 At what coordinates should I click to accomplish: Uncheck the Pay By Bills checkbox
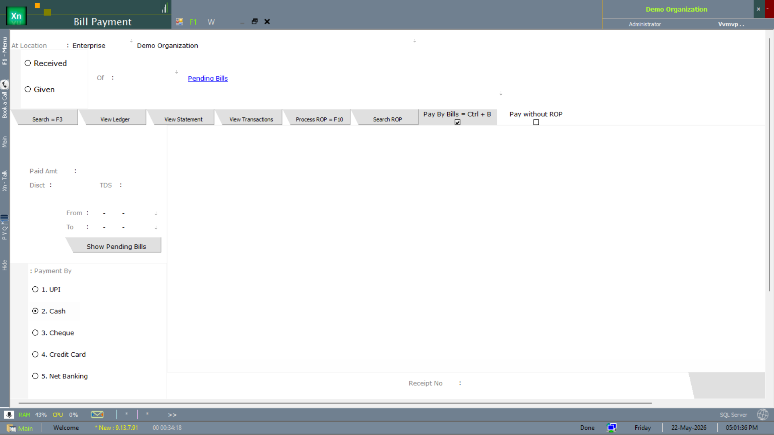[x=457, y=122]
